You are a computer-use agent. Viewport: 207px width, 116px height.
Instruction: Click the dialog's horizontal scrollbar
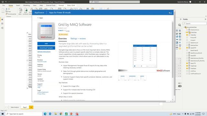[100, 101]
